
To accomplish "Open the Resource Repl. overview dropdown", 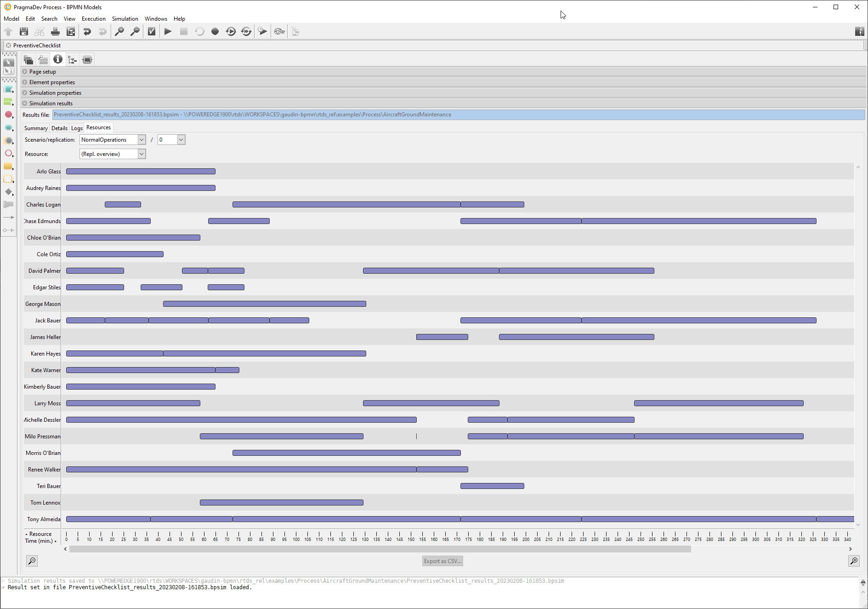I will (x=142, y=154).
